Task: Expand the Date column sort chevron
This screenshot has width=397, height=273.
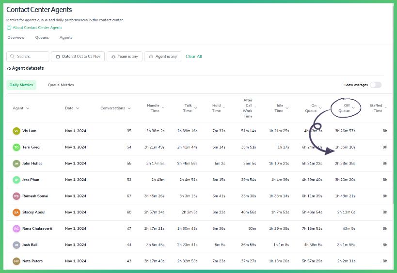Action: [x=78, y=108]
